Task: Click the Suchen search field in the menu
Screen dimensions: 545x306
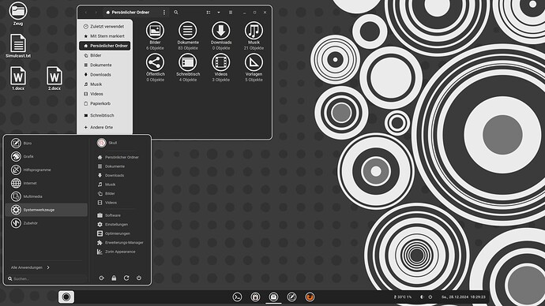Action: [47, 278]
